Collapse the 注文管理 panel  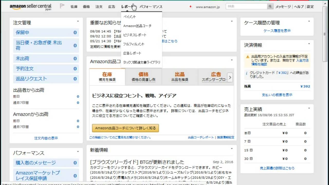tap(78, 22)
